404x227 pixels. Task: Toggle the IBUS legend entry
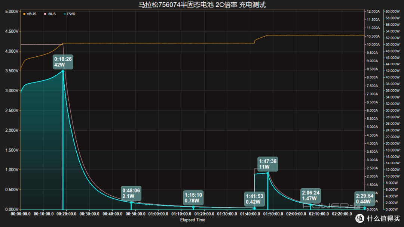50,14
